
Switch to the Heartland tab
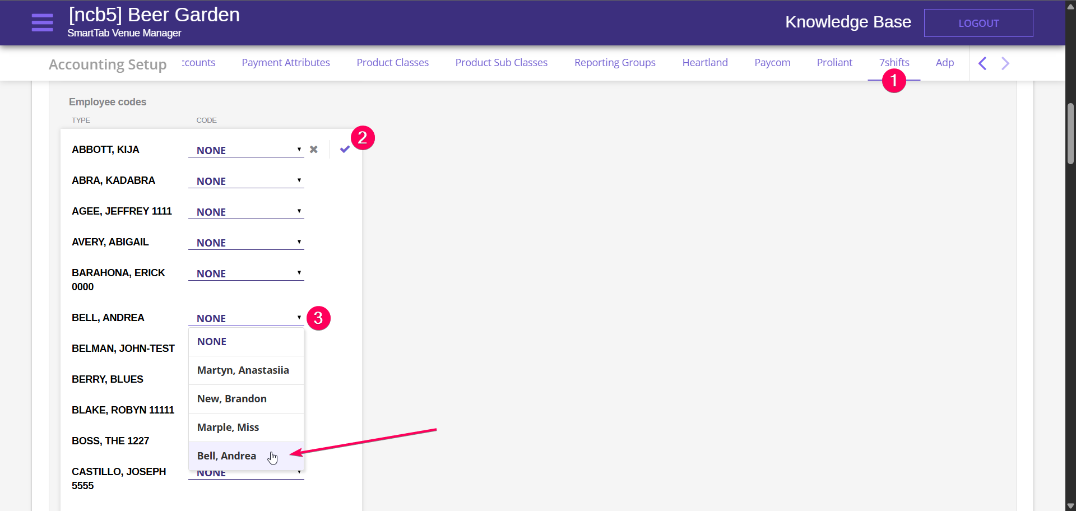click(704, 63)
